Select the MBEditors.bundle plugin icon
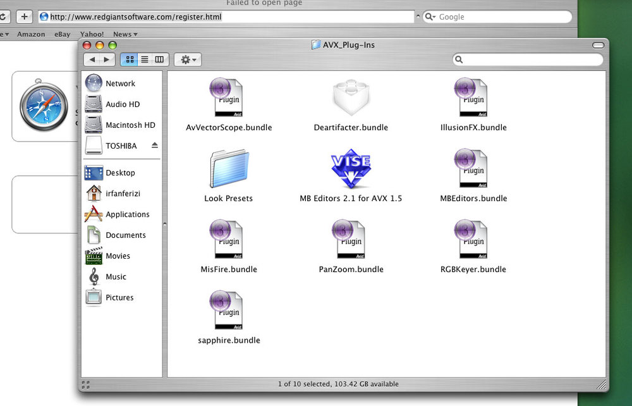The height and width of the screenshot is (406, 632). point(471,168)
